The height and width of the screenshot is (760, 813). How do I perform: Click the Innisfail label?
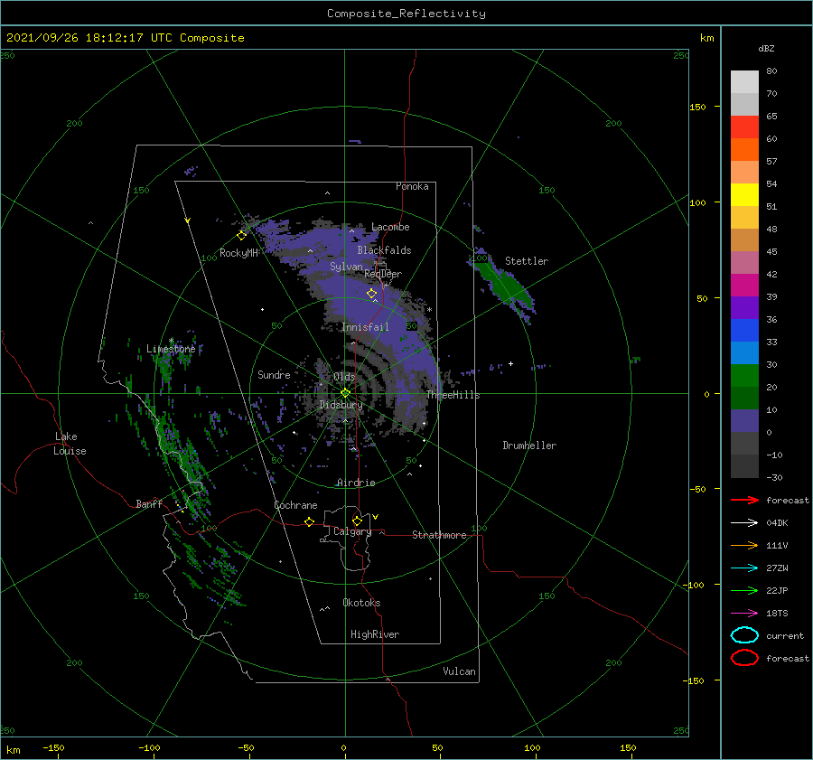pyautogui.click(x=365, y=327)
